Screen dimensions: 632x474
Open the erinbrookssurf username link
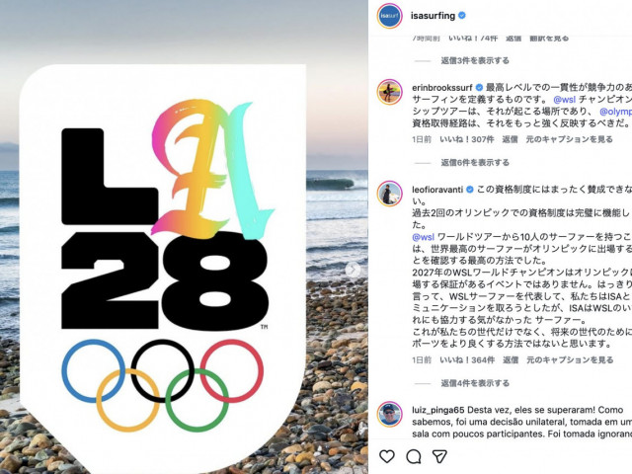pos(442,88)
